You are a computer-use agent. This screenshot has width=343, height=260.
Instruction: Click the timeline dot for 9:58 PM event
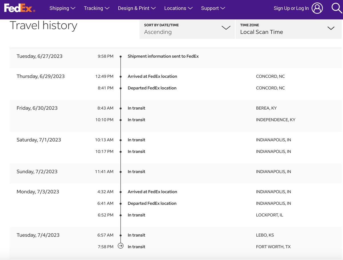point(121,57)
